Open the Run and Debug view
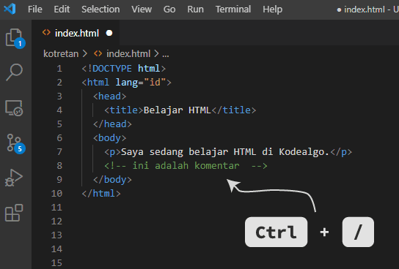 [x=14, y=178]
